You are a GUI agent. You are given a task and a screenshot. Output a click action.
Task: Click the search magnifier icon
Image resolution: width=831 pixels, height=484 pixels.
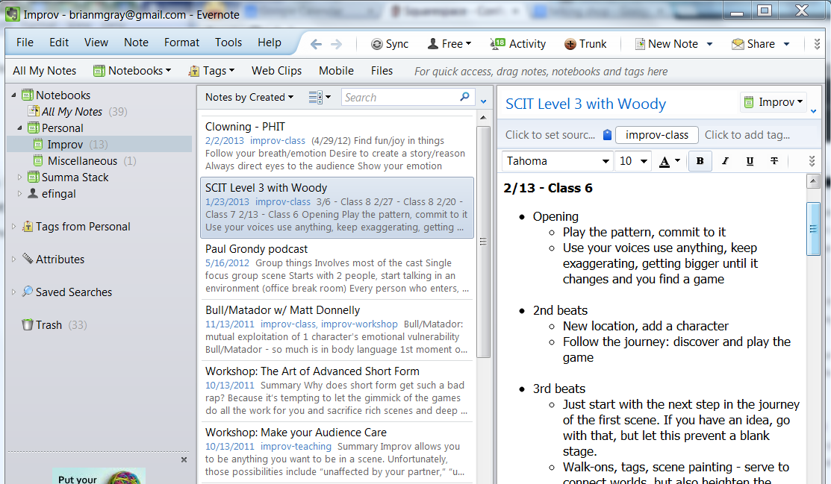(465, 97)
